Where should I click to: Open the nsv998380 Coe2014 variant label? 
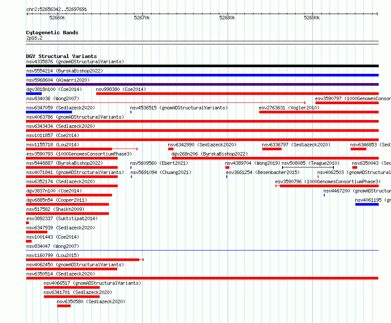tap(121, 89)
